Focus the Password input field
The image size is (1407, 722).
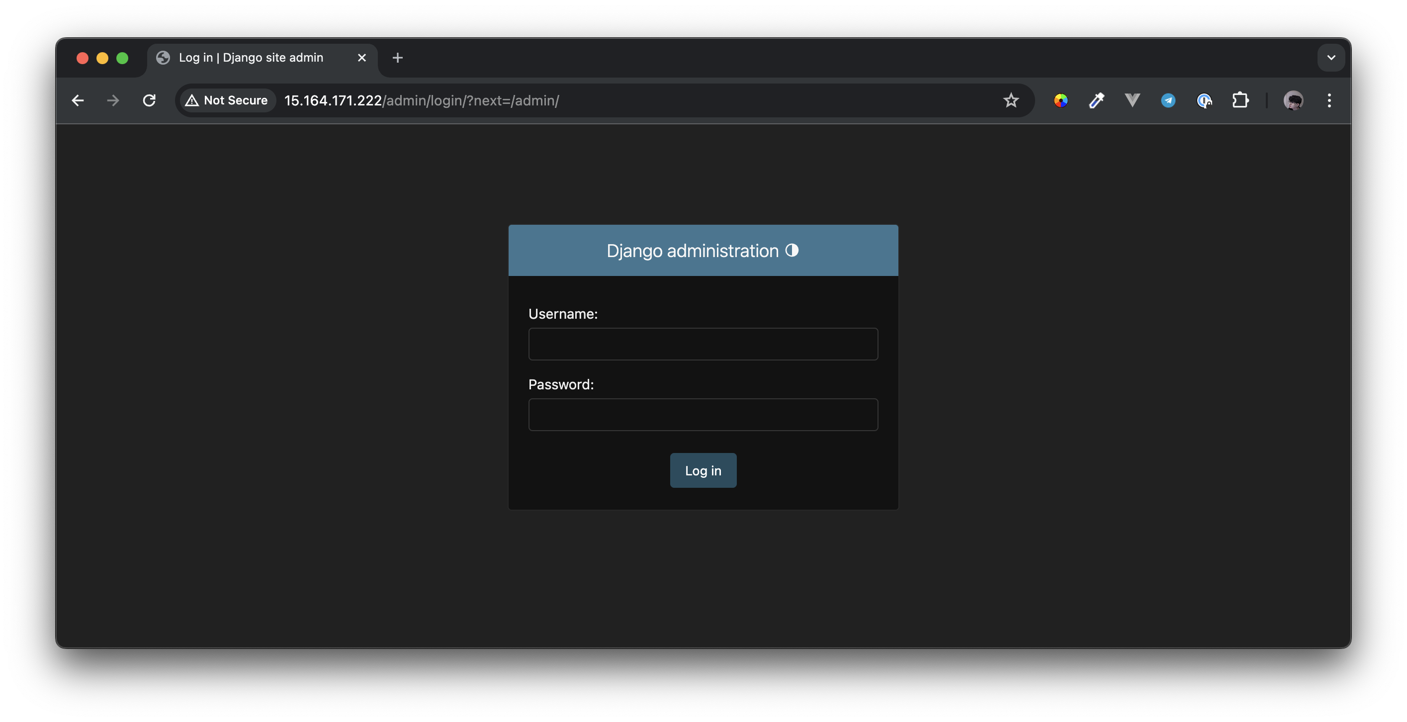[703, 415]
